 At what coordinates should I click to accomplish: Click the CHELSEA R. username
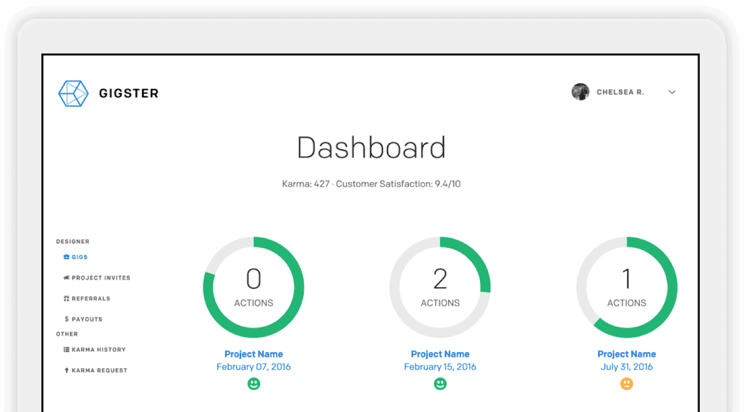(620, 92)
